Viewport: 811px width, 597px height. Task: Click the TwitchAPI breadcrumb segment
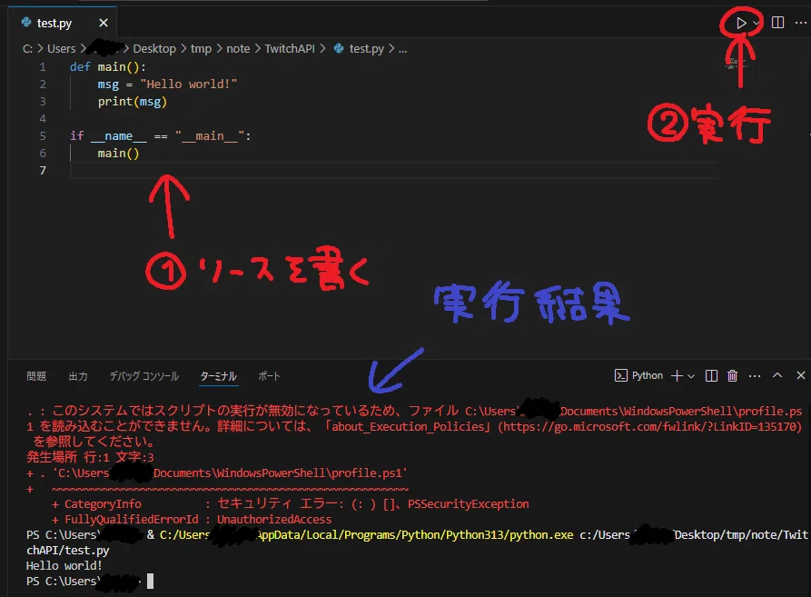(290, 49)
